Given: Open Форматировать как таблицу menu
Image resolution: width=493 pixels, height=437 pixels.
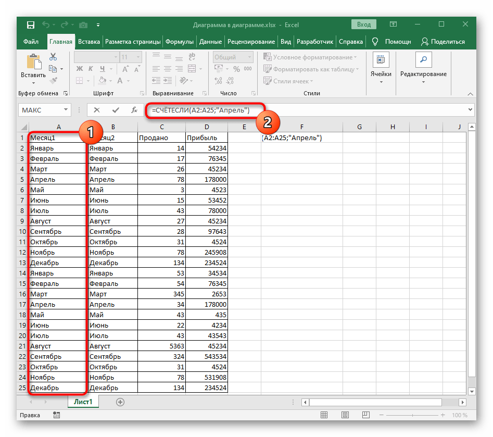Looking at the screenshot, I should tap(311, 69).
